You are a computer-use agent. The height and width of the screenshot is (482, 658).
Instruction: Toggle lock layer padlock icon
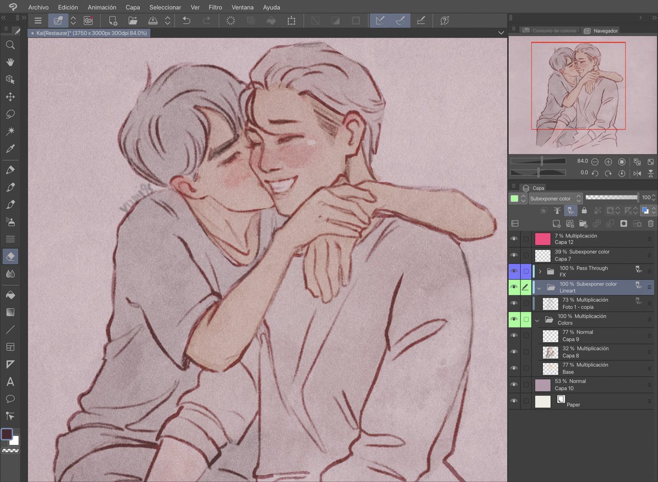[x=584, y=210]
